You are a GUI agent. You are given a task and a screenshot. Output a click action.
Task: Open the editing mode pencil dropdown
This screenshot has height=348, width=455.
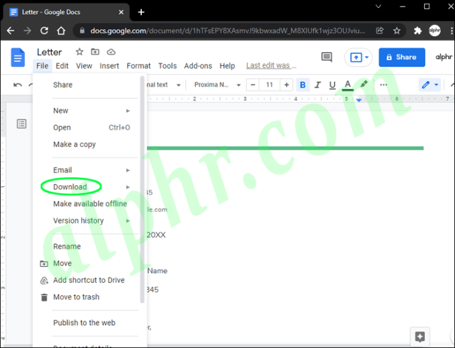(430, 84)
